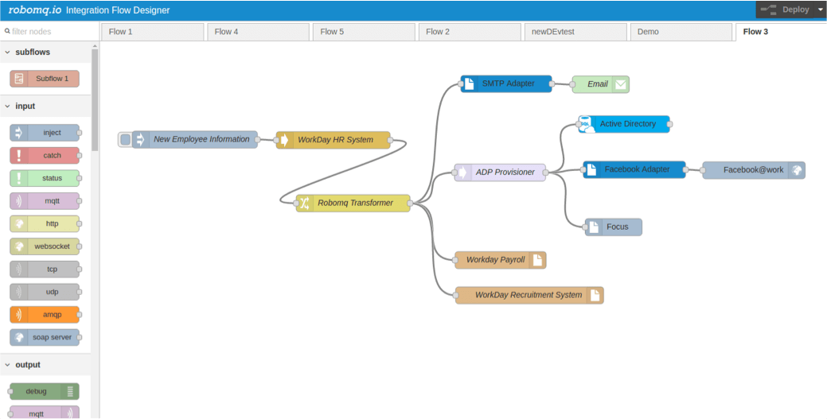The height and width of the screenshot is (419, 827).
Task: Open the Flow 5 tab
Action: (364, 32)
